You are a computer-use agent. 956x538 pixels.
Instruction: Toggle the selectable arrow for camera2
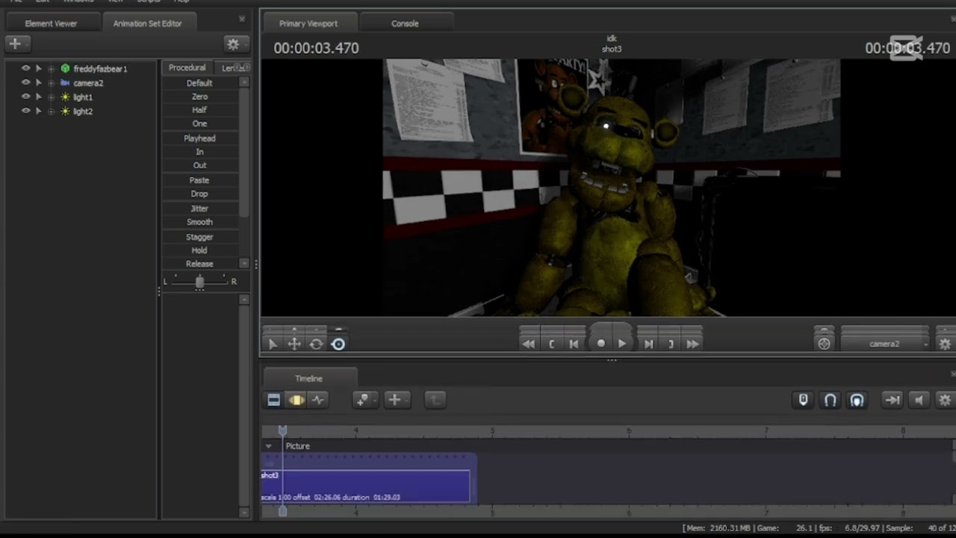click(39, 83)
